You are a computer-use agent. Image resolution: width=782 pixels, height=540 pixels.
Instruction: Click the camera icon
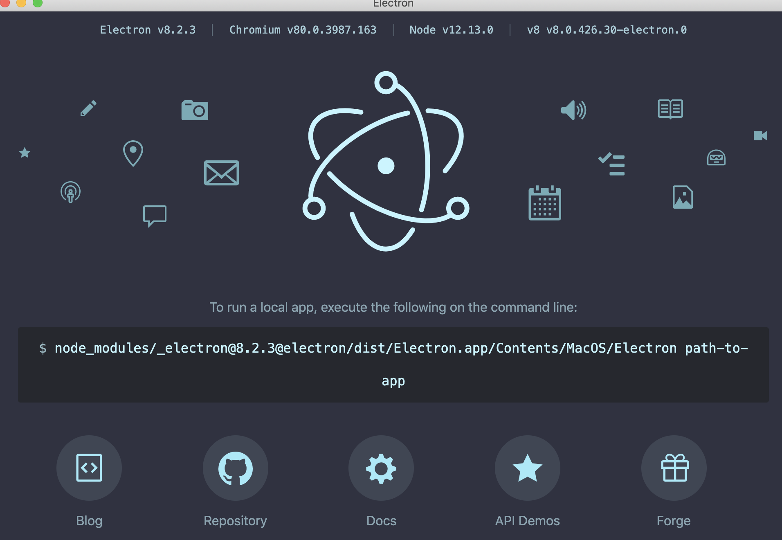pos(195,110)
